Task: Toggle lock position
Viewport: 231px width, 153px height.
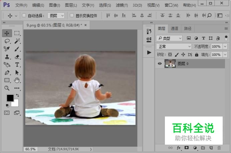Action: click(183, 55)
